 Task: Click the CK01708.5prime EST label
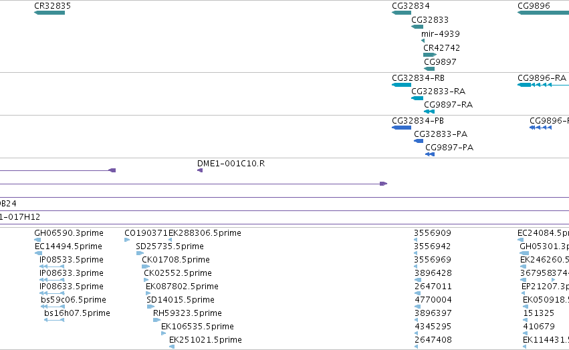(176, 260)
